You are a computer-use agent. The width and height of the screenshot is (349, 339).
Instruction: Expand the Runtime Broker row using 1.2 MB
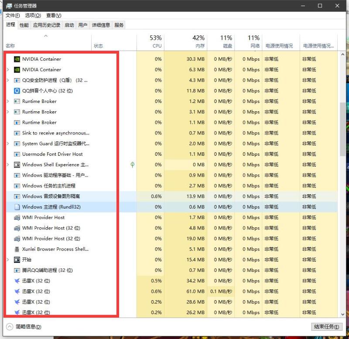(x=8, y=101)
